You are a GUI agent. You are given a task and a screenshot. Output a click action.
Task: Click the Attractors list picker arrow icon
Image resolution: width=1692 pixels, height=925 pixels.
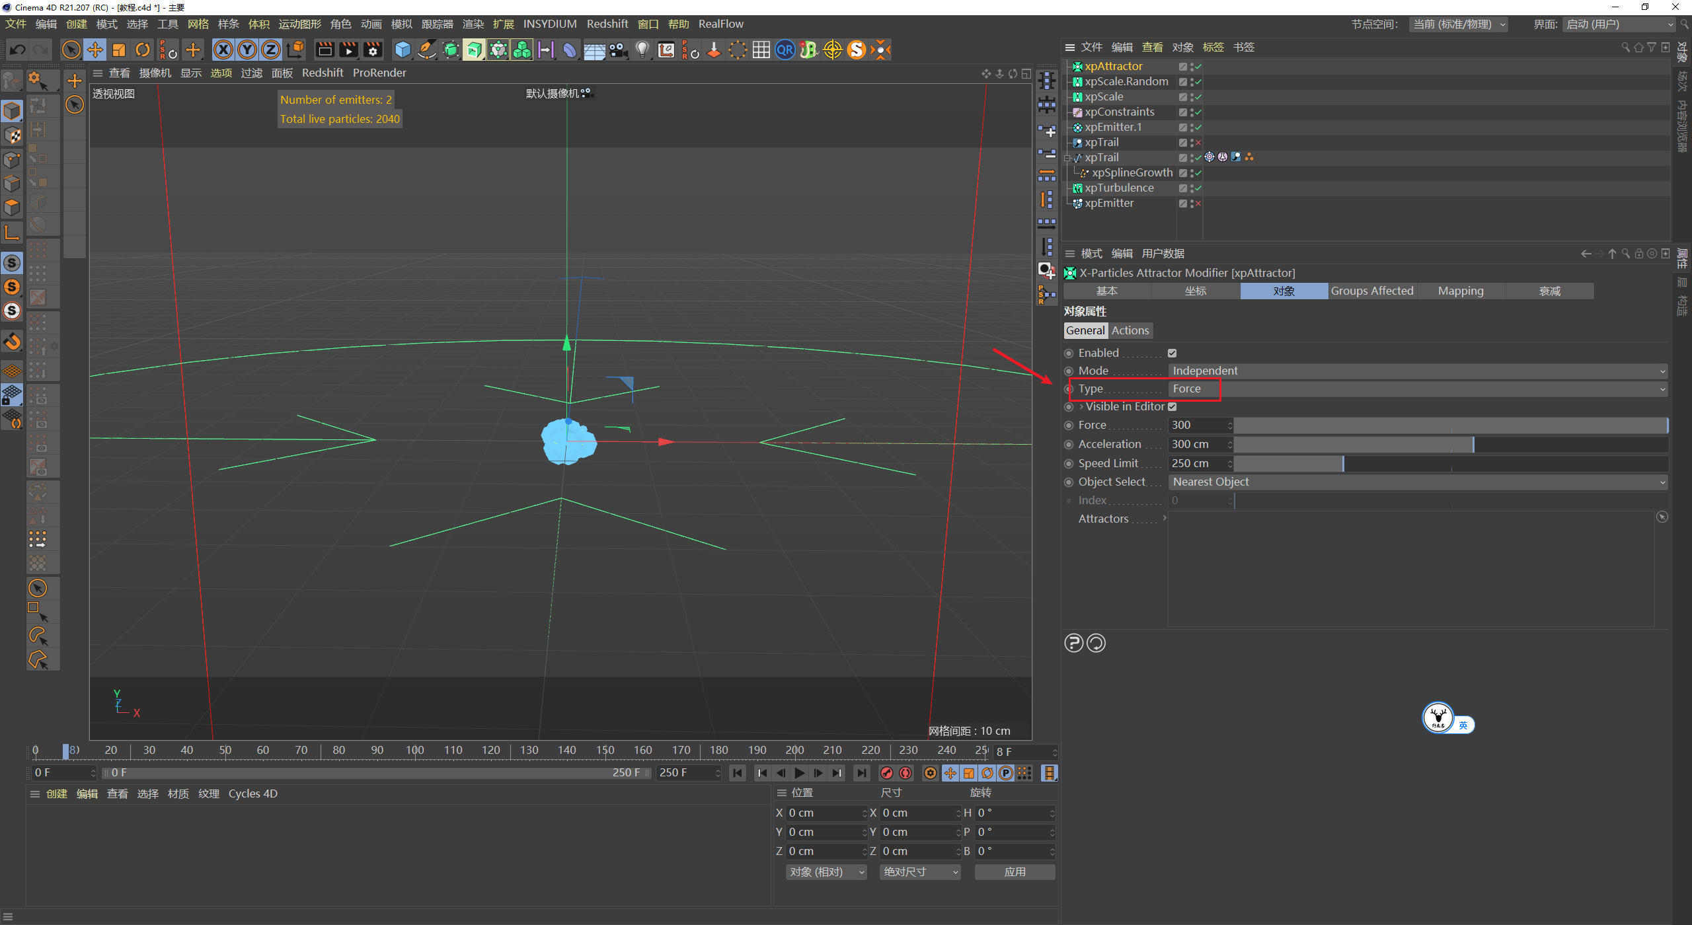point(1662,517)
